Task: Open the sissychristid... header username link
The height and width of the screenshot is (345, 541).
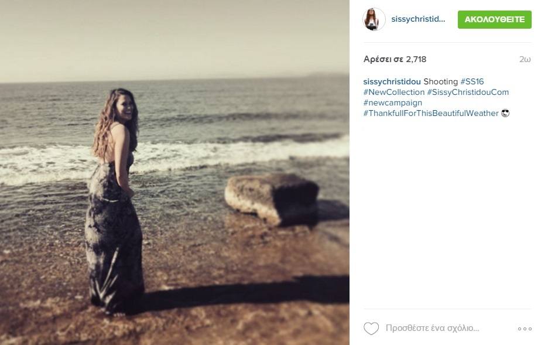Action: 418,19
